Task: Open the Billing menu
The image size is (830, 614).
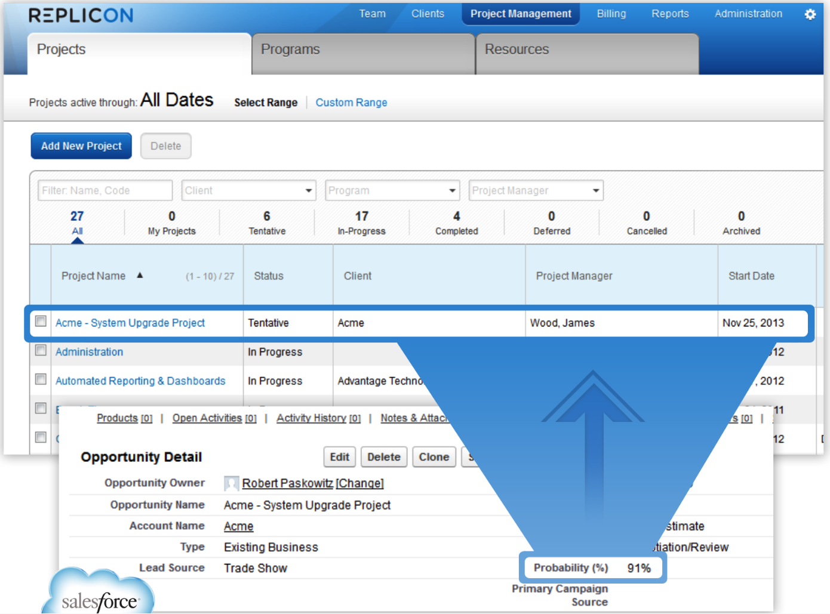Action: [x=611, y=14]
